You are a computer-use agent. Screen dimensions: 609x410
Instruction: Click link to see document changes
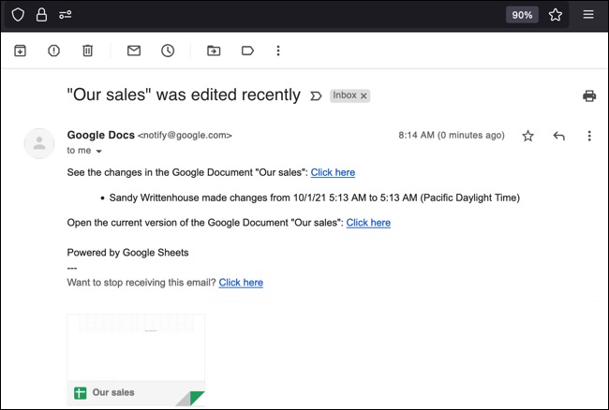pyautogui.click(x=333, y=172)
